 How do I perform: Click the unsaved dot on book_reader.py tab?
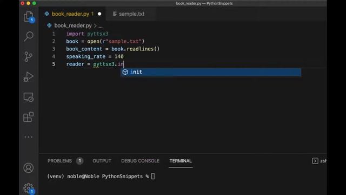click(99, 14)
